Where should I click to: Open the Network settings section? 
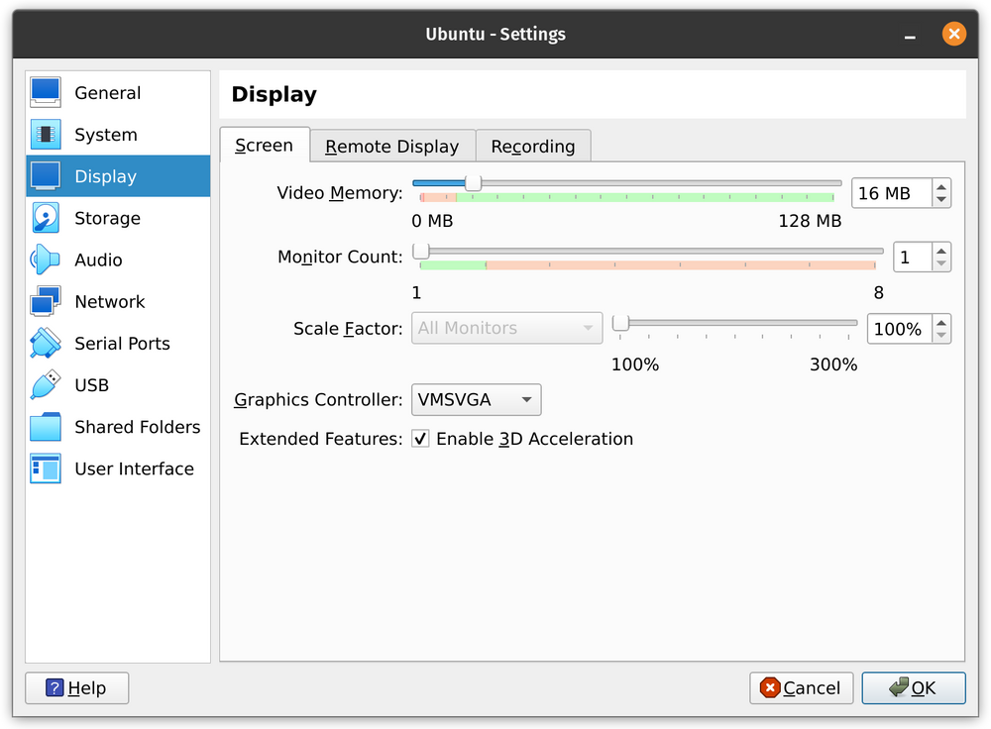pyautogui.click(x=109, y=301)
